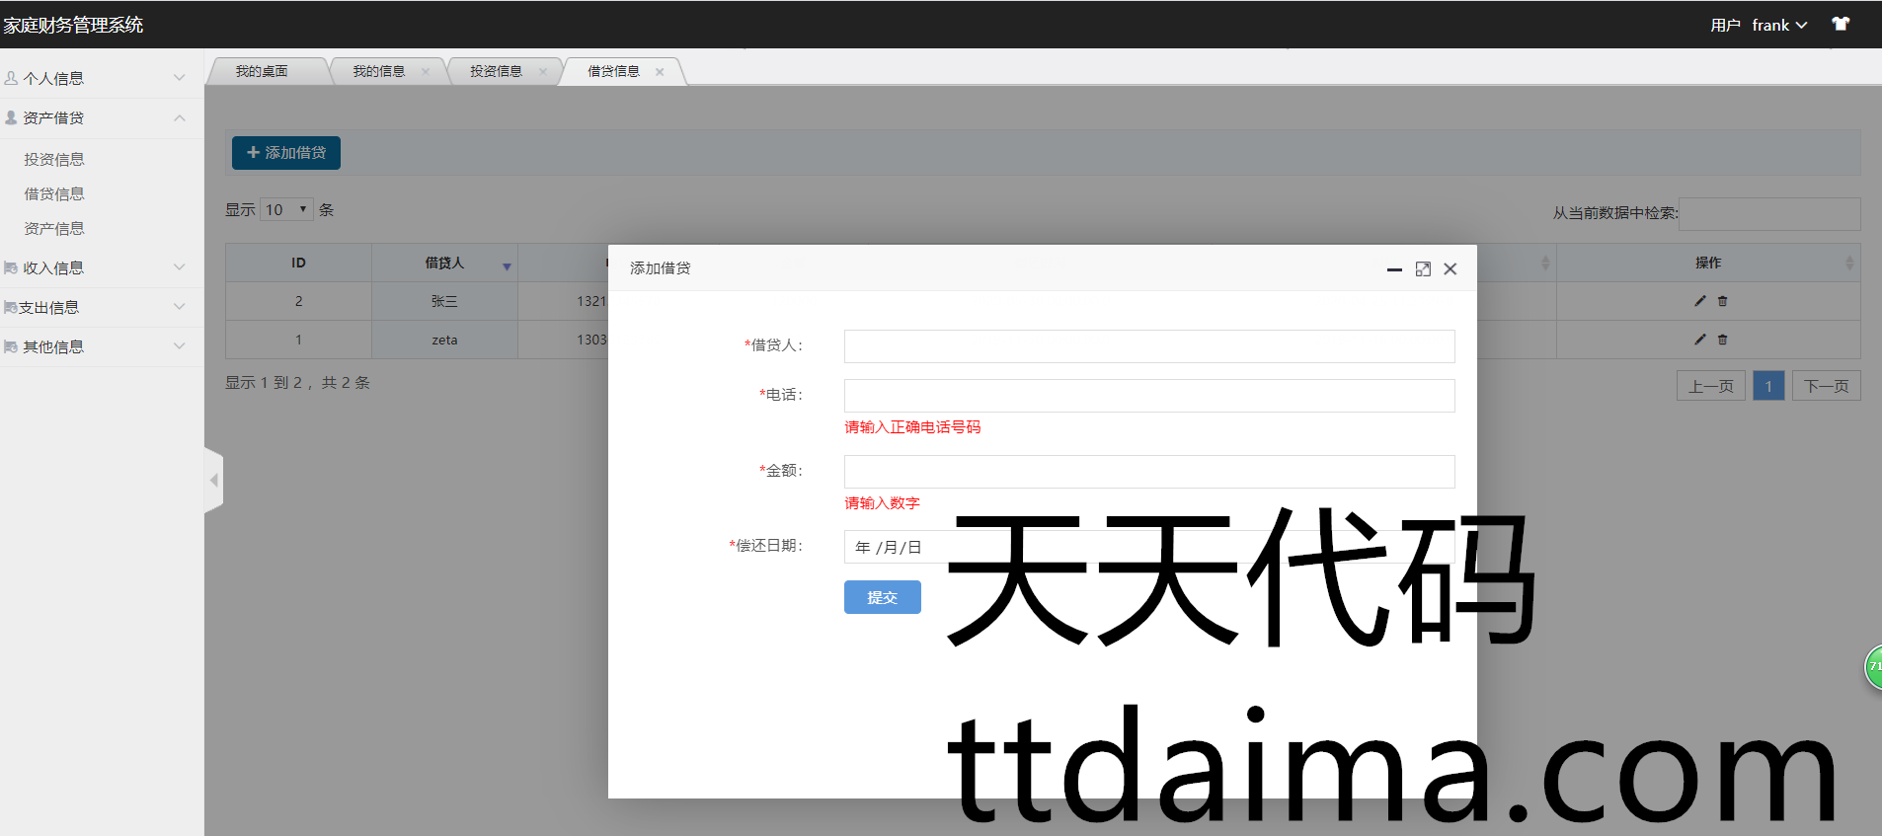Screen dimensions: 1882x836
Task: Open the rows-per-page dropdown showing 10
Action: (x=286, y=209)
